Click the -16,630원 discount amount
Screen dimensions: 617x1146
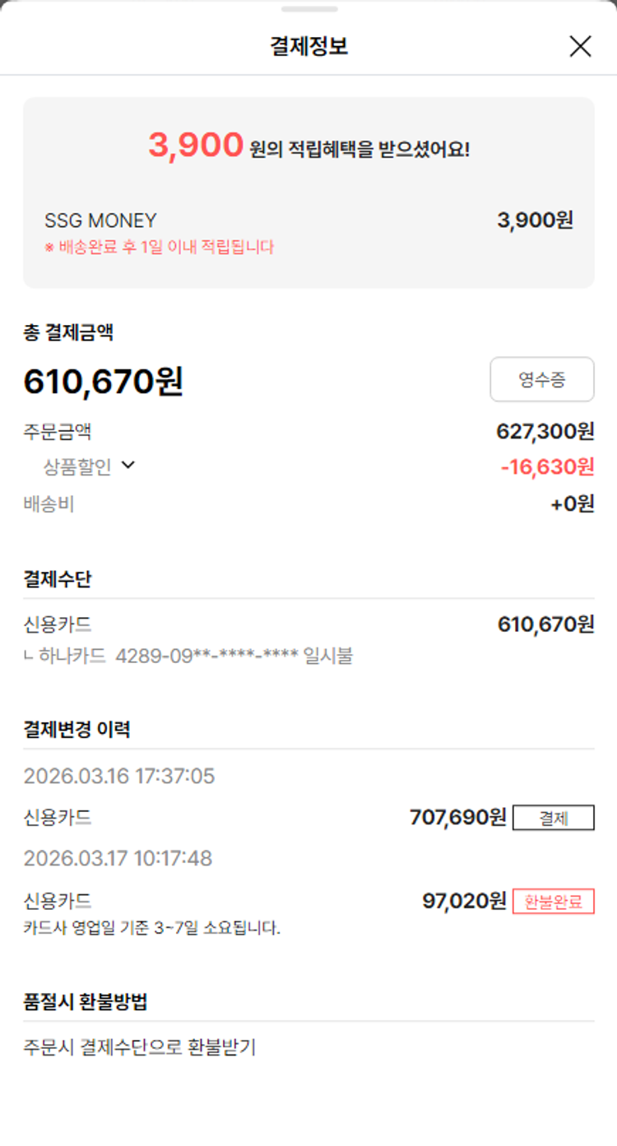click(547, 467)
